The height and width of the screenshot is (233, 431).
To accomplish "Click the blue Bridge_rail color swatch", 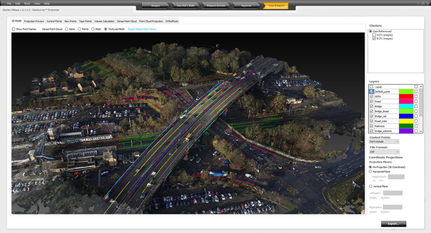I will [406, 116].
